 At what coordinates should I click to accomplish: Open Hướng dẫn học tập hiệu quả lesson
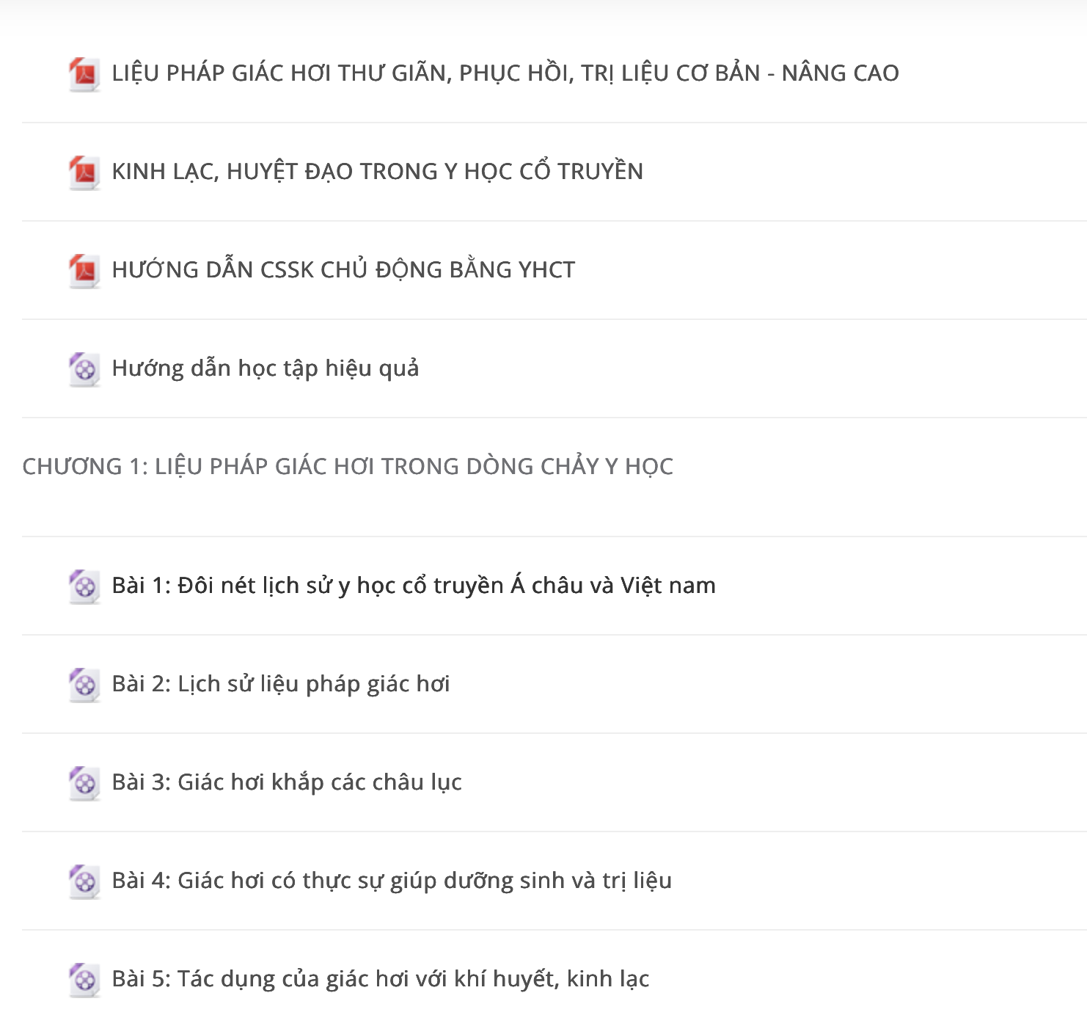[266, 368]
